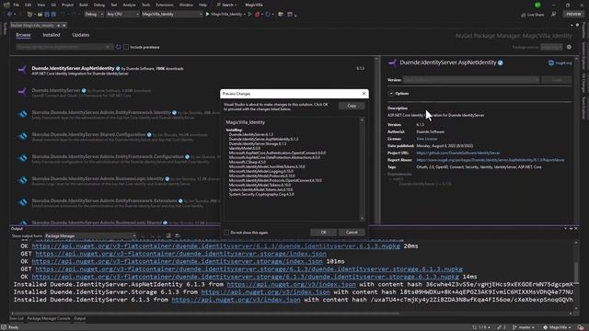
Task: Switch to the Updates tab
Action: tap(81, 35)
